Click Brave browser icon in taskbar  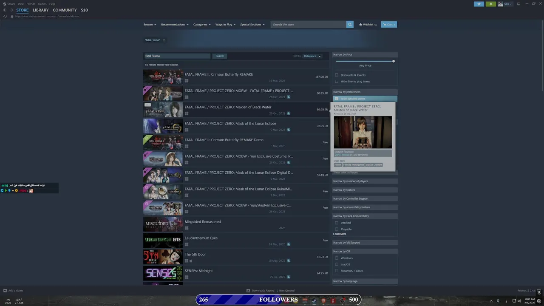(323, 300)
